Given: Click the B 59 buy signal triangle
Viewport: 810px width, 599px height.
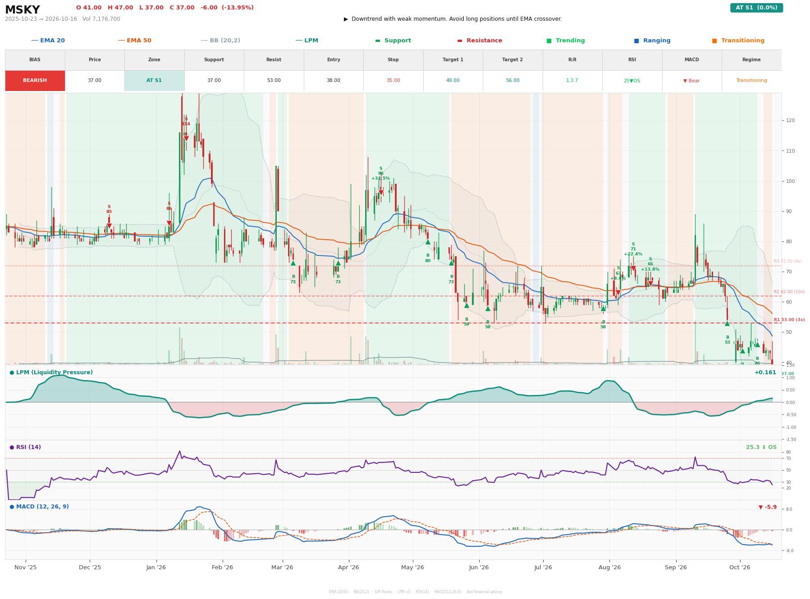Looking at the screenshot, I should (467, 305).
